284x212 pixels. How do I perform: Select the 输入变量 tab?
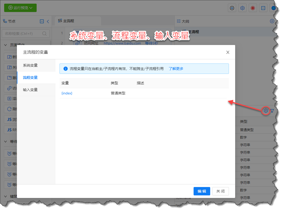(x=36, y=90)
